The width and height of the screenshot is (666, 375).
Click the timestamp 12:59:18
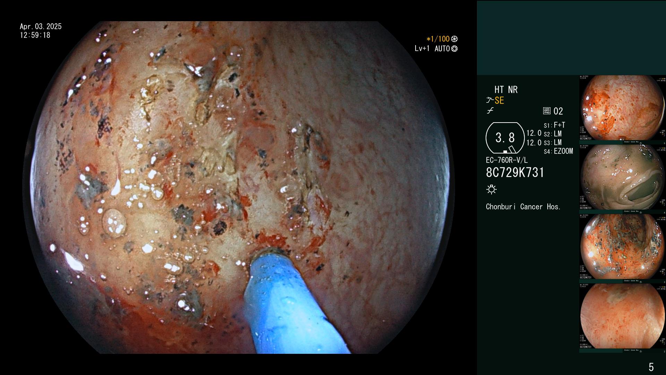pyautogui.click(x=35, y=35)
